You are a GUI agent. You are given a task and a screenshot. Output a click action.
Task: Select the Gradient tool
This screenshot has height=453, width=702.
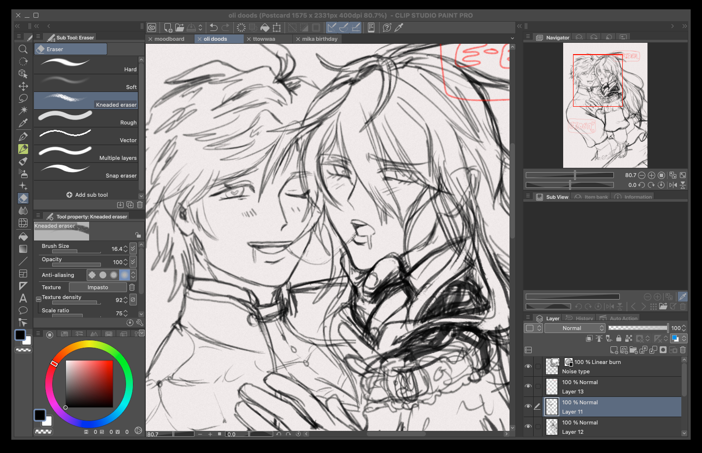click(x=23, y=249)
